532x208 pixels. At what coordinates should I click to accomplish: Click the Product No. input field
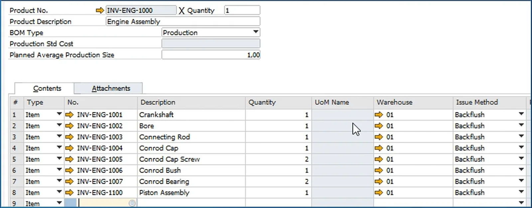click(141, 10)
